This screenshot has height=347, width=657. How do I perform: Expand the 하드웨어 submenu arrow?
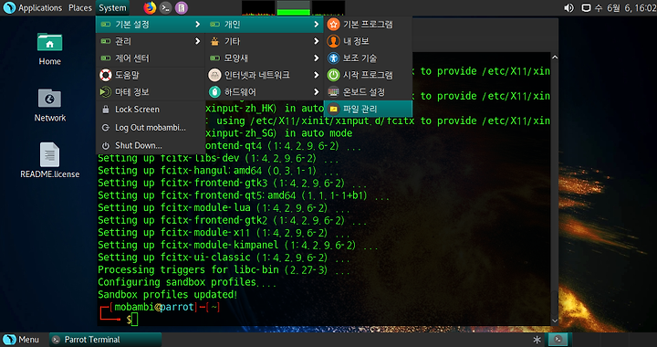(317, 92)
